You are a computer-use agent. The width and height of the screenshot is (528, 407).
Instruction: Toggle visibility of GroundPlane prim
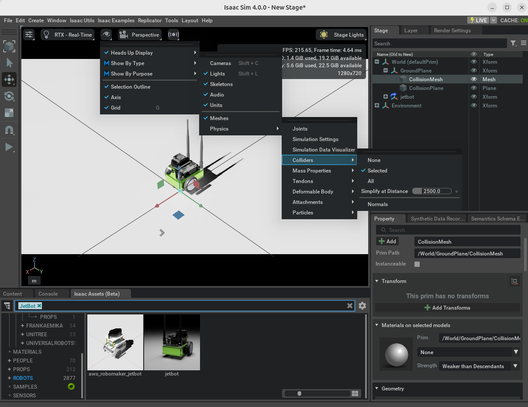click(x=473, y=71)
